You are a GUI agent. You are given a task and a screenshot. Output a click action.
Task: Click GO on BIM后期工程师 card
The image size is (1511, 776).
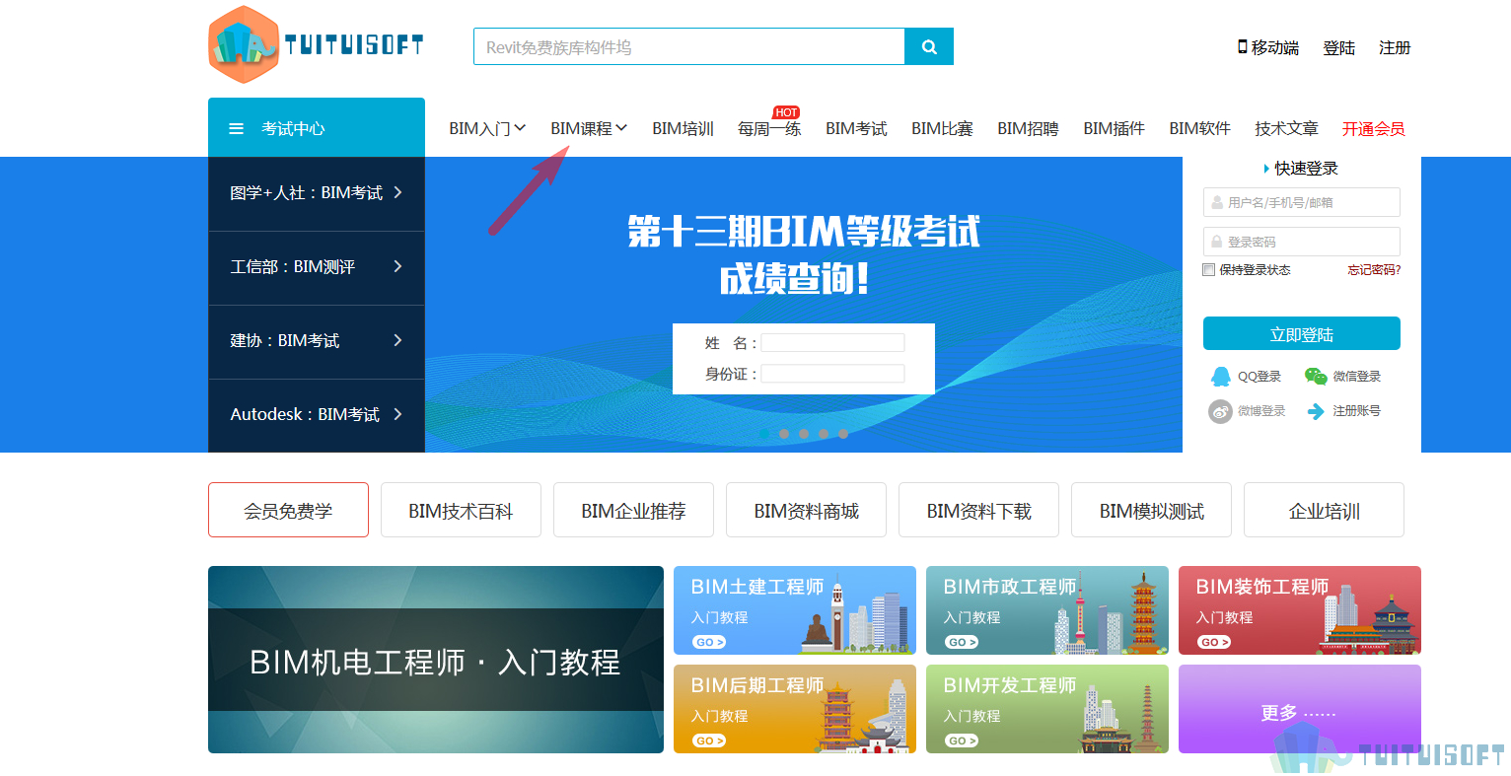[x=709, y=741]
